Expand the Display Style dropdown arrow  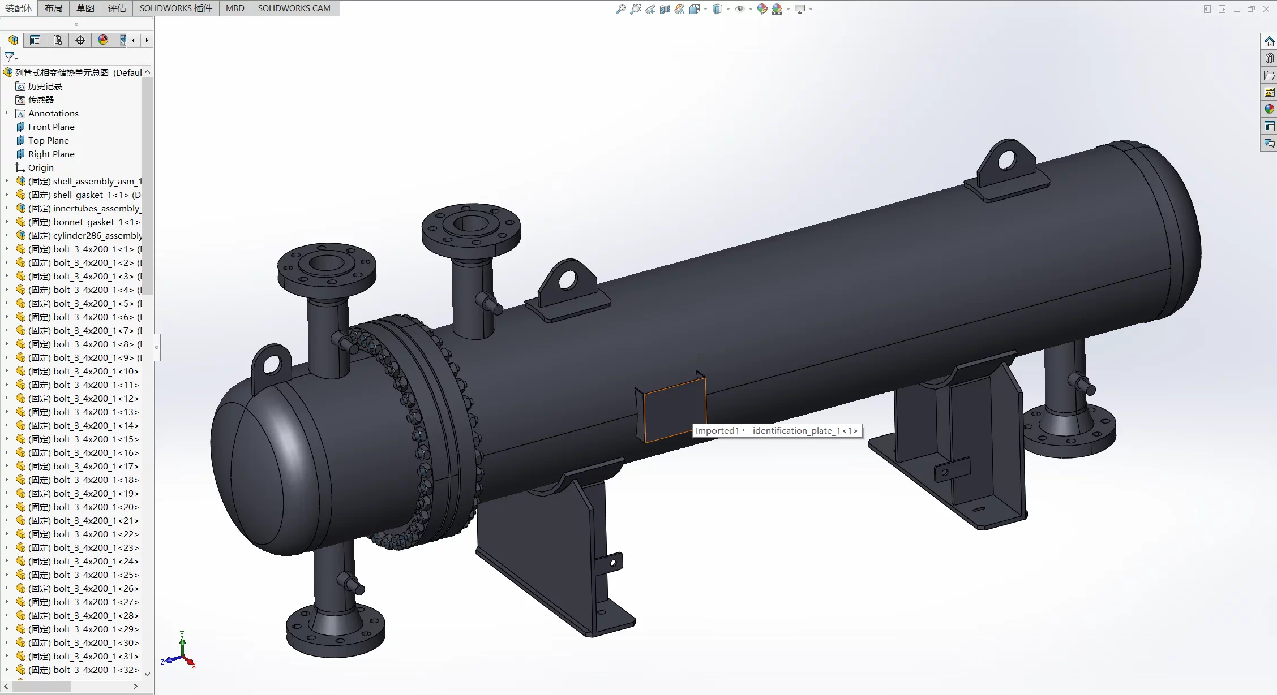pyautogui.click(x=728, y=9)
